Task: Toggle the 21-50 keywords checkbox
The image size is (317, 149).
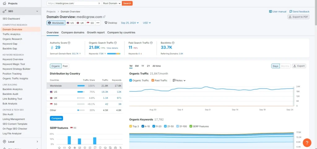Action: point(165,126)
